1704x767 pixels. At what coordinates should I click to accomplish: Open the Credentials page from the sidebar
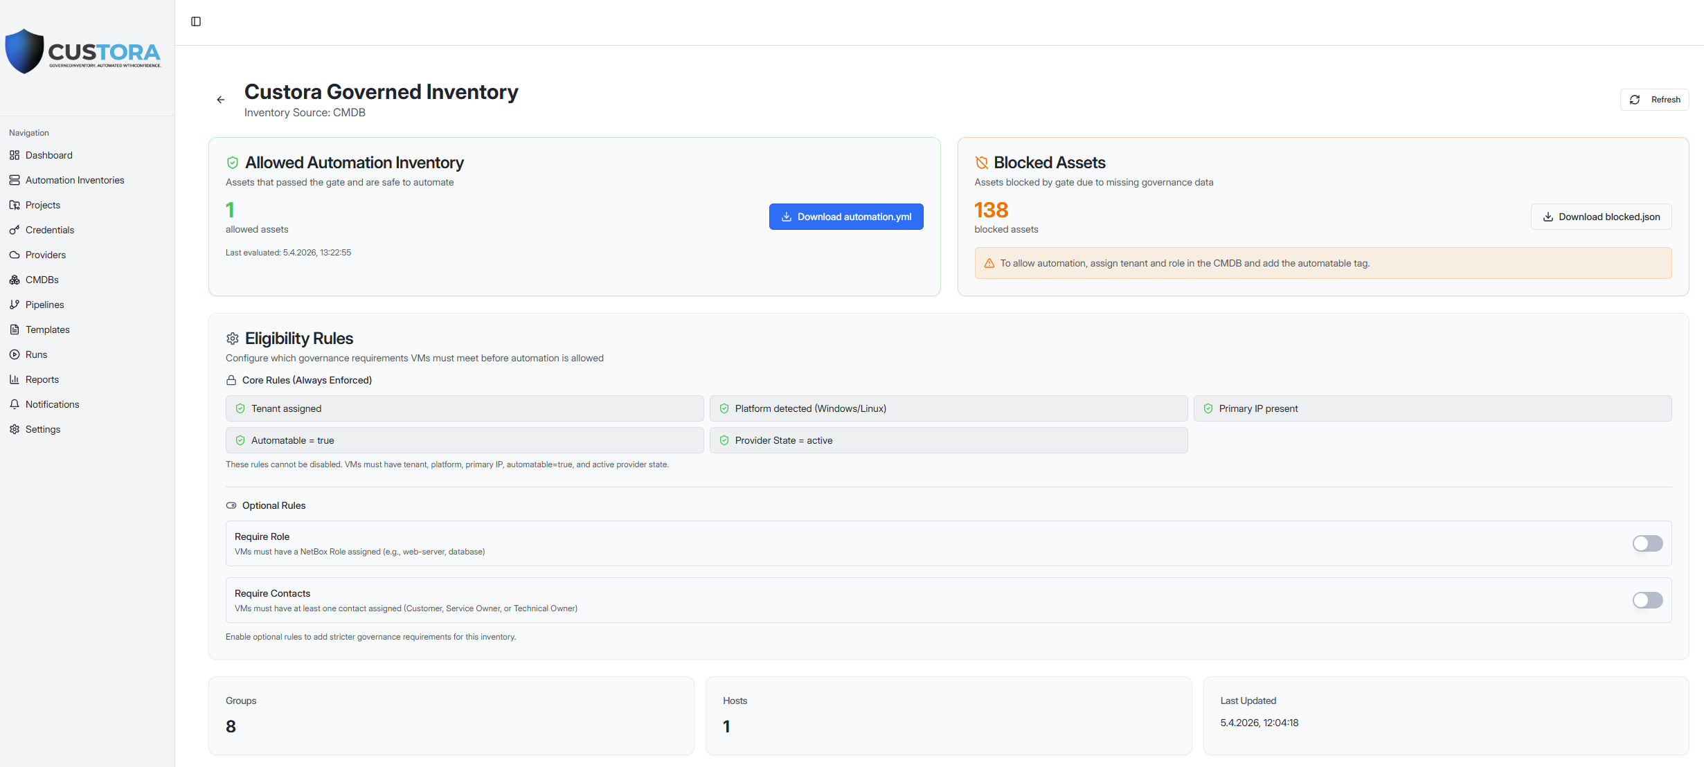[x=49, y=229]
